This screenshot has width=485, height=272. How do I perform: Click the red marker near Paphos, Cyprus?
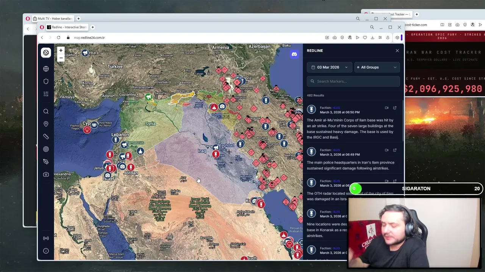pyautogui.click(x=87, y=130)
